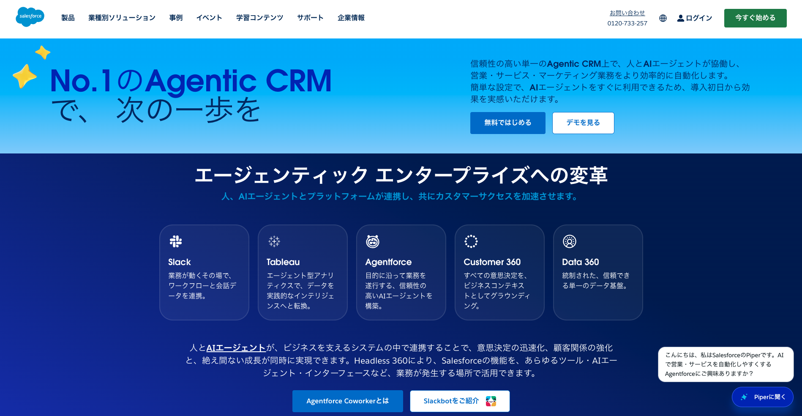Click the Piper greeting chat bubble
Screen dimensions: 802x416
(726, 364)
